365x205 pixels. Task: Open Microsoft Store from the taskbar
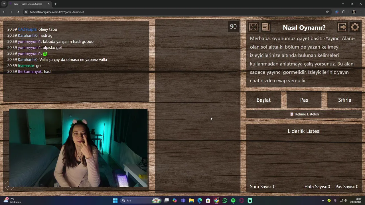point(208,200)
